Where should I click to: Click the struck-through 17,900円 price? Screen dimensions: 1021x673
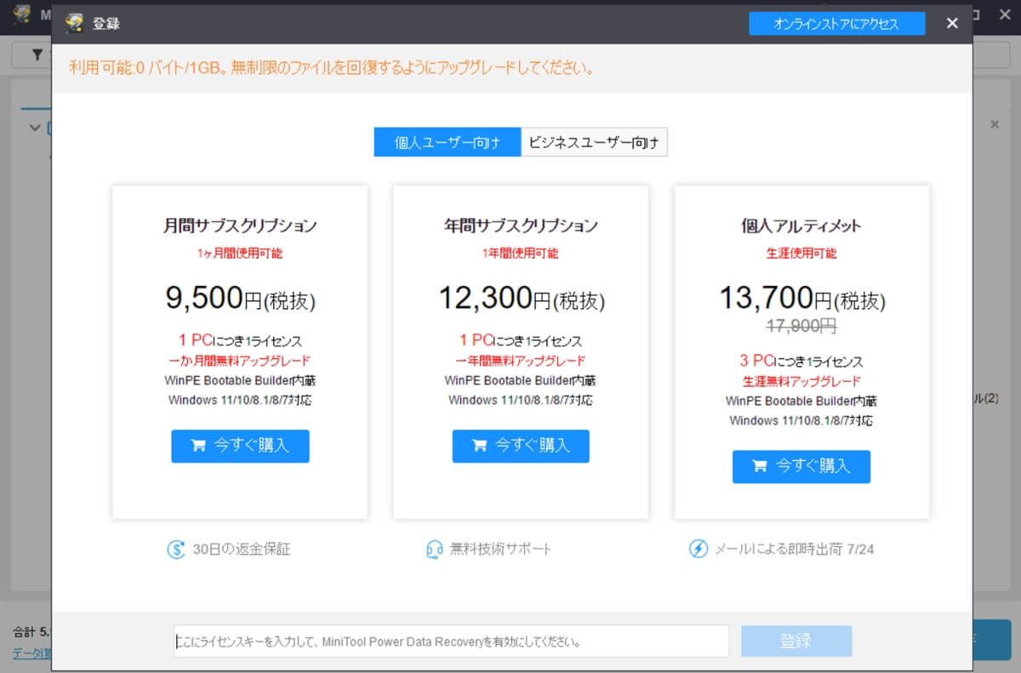(801, 326)
